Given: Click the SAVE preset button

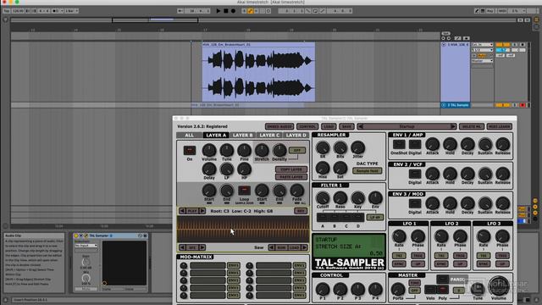Looking at the screenshot, I should [346, 126].
